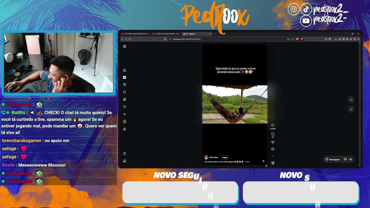Open Reels from the Instagram sidebar
This screenshot has width=370, height=208.
click(125, 77)
